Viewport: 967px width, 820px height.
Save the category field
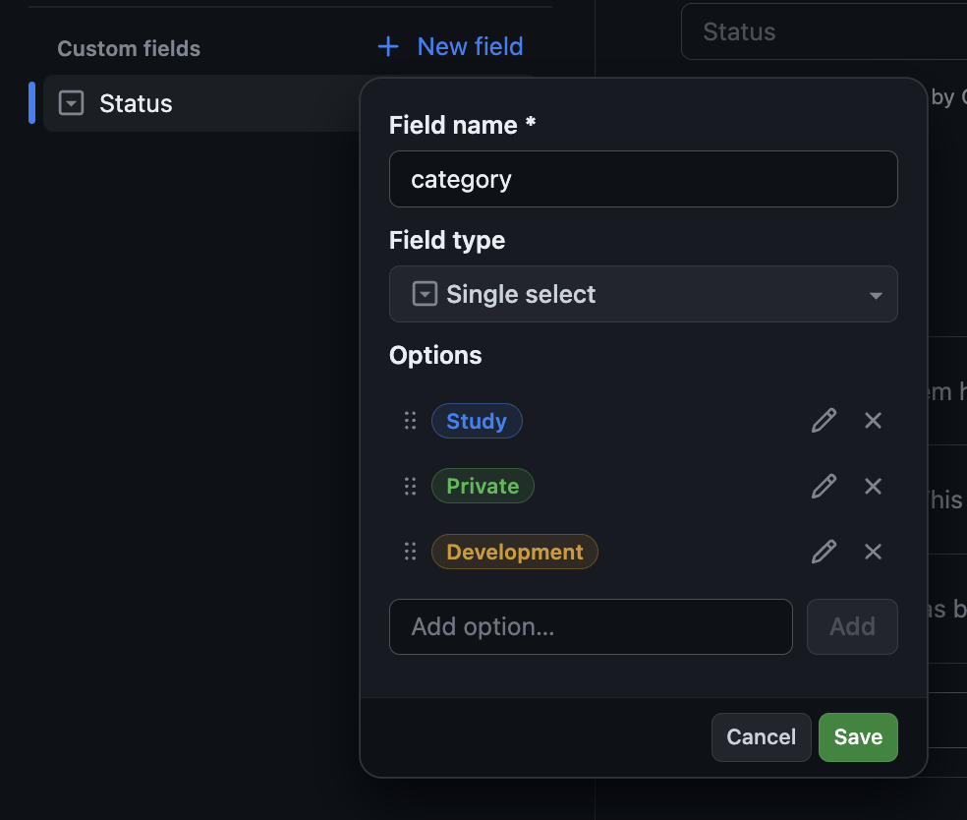point(857,736)
